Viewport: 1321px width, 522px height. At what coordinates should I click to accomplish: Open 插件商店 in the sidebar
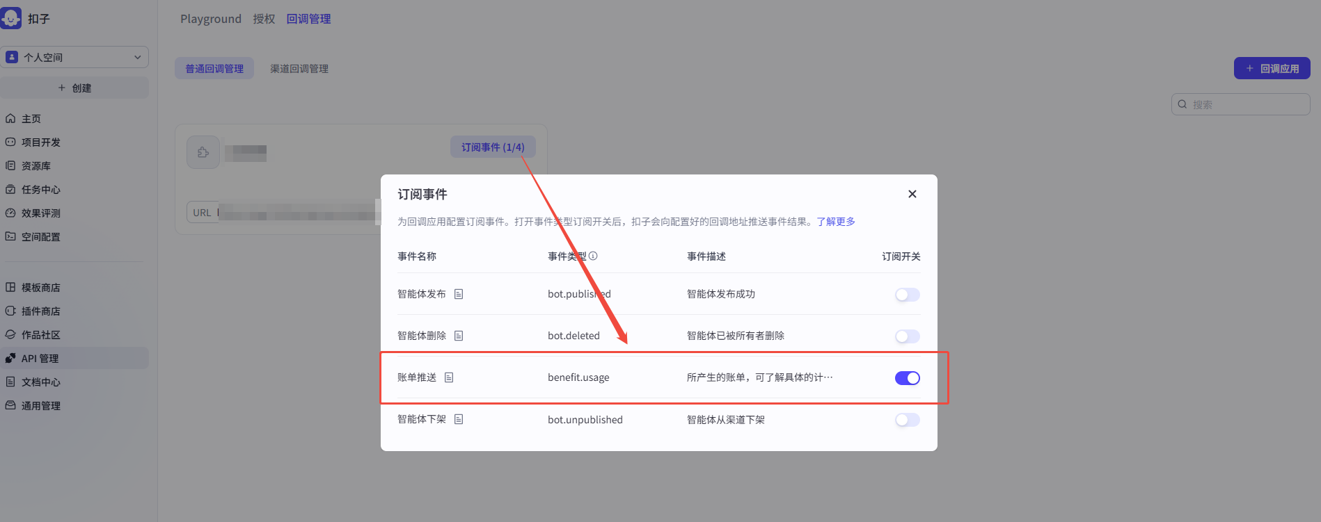pos(40,311)
